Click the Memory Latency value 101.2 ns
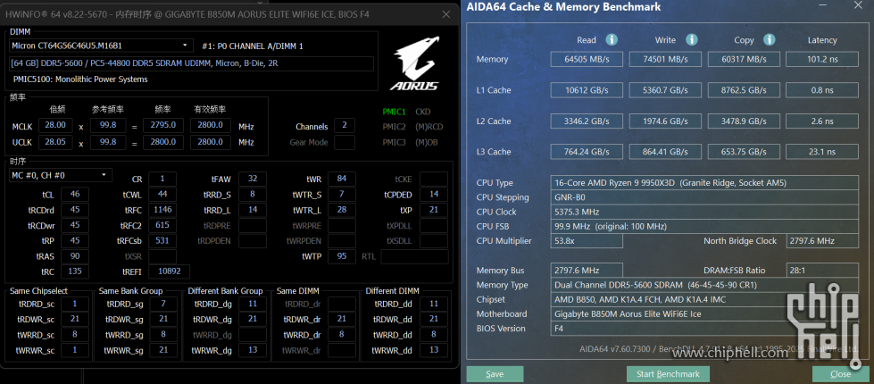874x384 pixels. click(822, 59)
